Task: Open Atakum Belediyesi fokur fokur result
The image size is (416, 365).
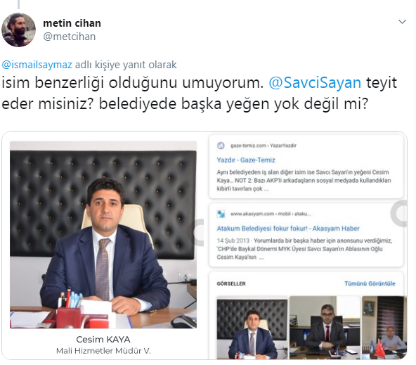Action: click(x=288, y=229)
